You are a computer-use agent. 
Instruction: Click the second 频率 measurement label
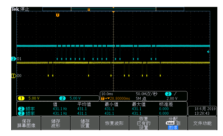[x=30, y=113]
